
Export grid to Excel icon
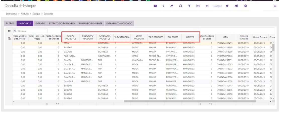(9, 38)
